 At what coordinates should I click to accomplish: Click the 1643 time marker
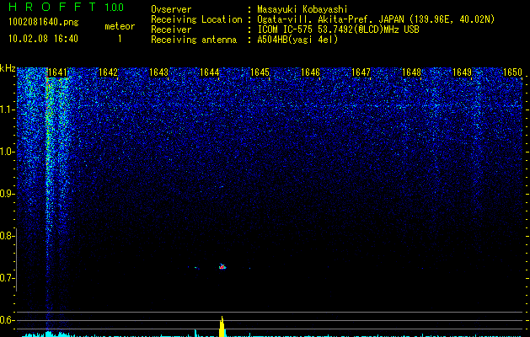159,72
